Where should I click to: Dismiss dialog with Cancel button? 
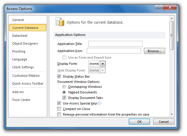coord(164,122)
